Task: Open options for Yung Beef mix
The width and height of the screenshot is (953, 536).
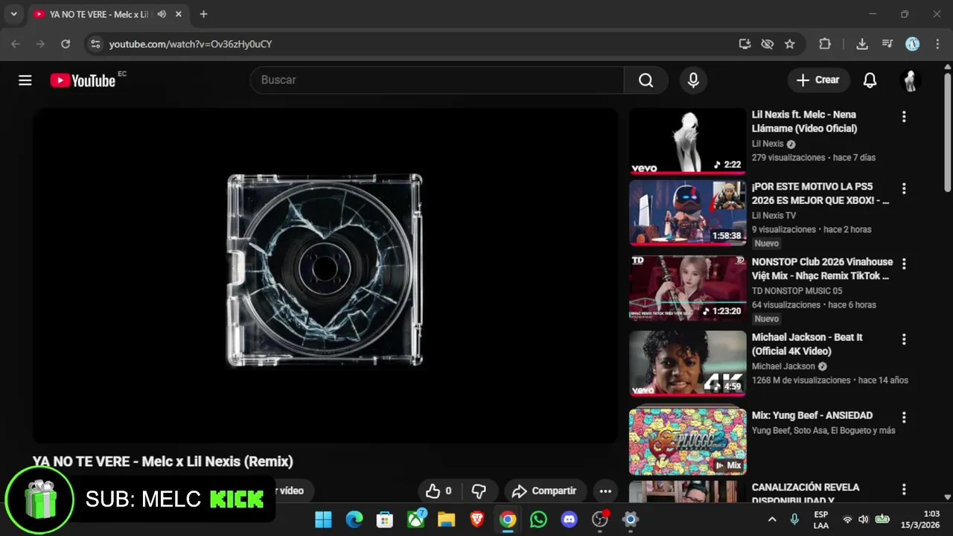Action: tap(904, 418)
